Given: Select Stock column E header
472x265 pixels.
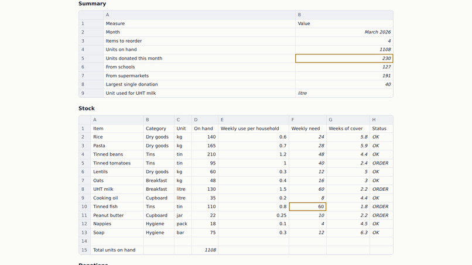Looking at the screenshot, I should click(x=254, y=120).
